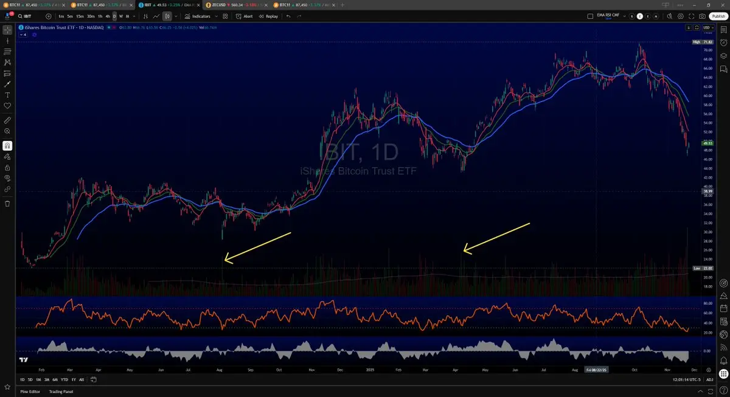The height and width of the screenshot is (397, 730).
Task: Select the candlestick chart type icon
Action: [x=167, y=16]
